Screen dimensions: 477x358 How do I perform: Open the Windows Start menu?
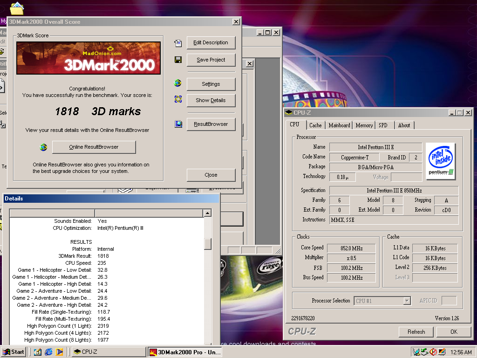14,352
